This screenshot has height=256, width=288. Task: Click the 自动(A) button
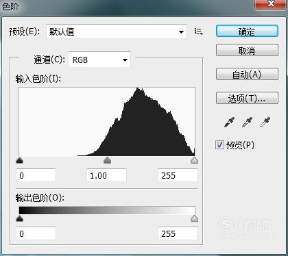247,74
